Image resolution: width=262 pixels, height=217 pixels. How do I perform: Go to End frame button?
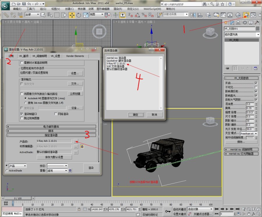[x=238, y=209]
